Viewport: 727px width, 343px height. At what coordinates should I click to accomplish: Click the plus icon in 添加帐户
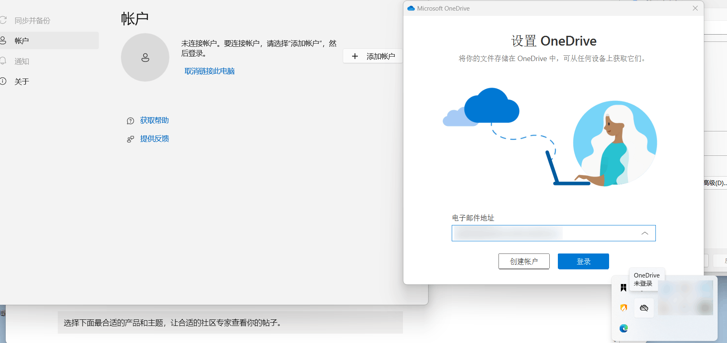355,56
